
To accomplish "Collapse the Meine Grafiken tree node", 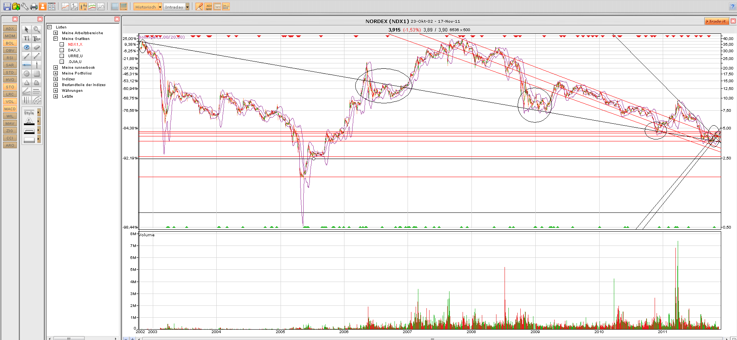I will (56, 39).
